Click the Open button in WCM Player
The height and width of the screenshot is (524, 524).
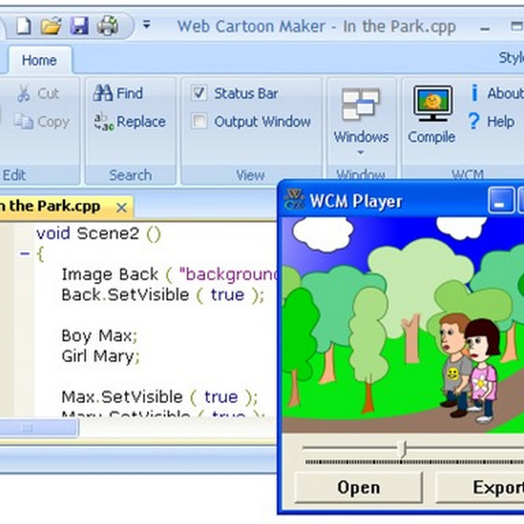(x=358, y=487)
